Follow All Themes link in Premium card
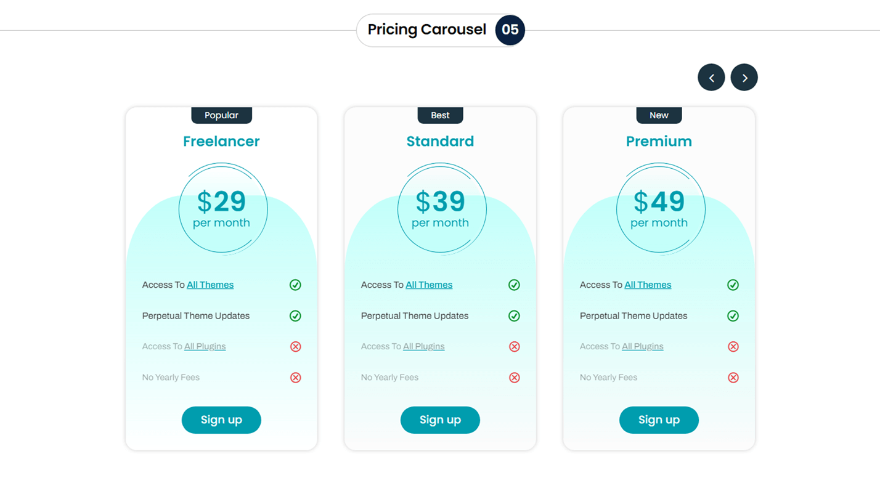This screenshot has height=491, width=880. point(648,285)
